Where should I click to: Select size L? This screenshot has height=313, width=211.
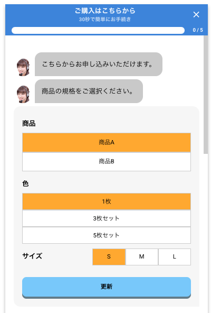click(175, 257)
